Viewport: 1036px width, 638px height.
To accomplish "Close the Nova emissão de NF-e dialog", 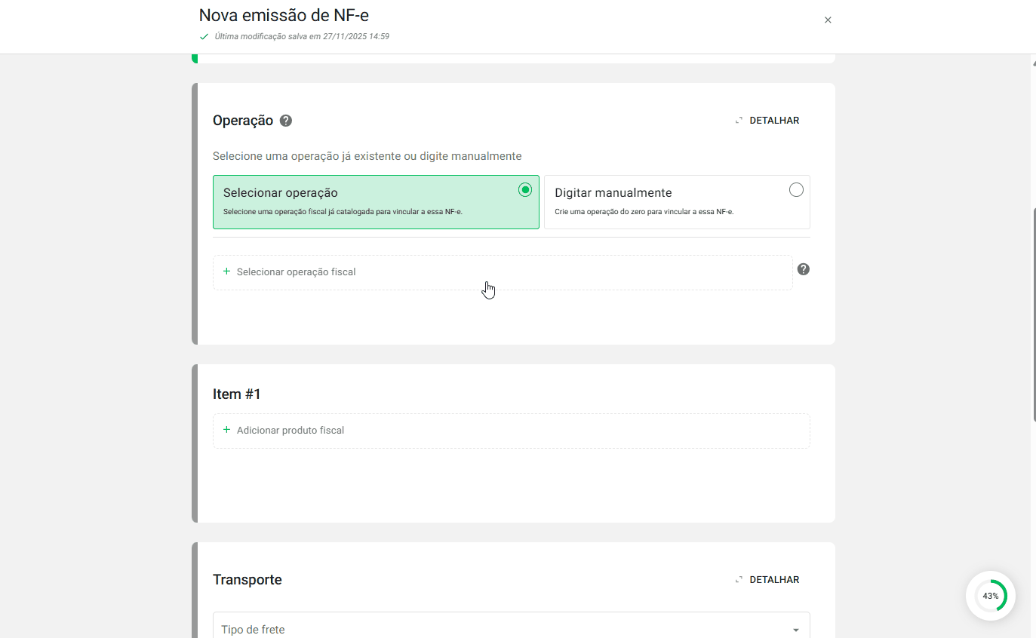I will [x=828, y=20].
